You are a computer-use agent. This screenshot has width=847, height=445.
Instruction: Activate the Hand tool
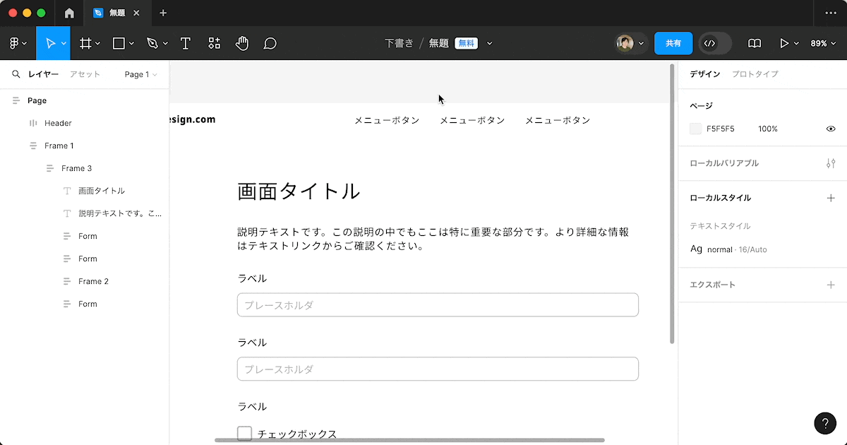coord(242,43)
